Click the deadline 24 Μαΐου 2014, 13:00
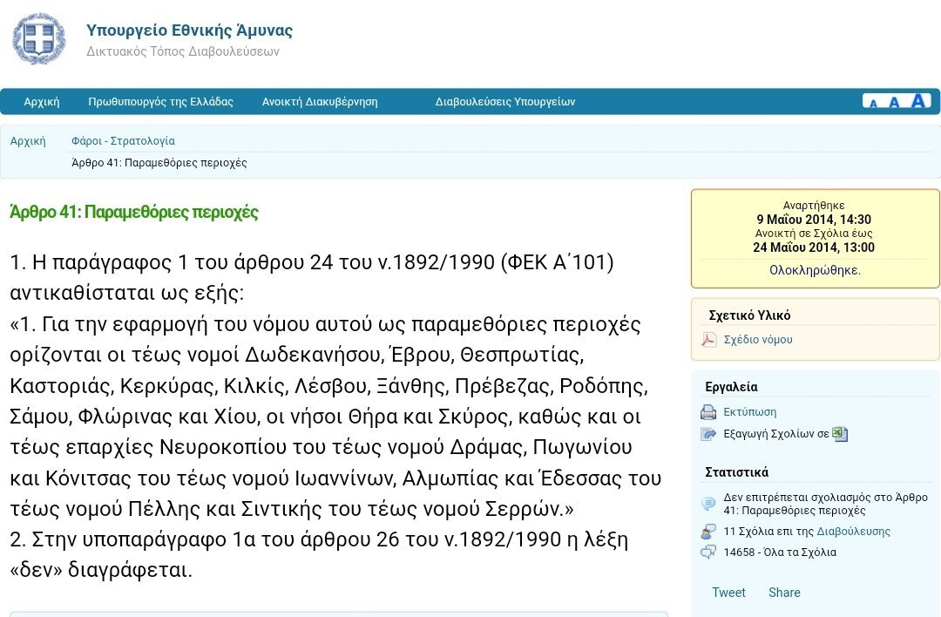 pos(814,247)
